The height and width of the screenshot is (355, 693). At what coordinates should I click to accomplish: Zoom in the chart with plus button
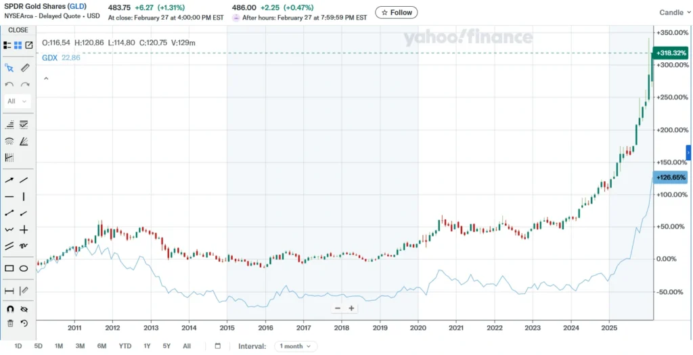pyautogui.click(x=351, y=308)
